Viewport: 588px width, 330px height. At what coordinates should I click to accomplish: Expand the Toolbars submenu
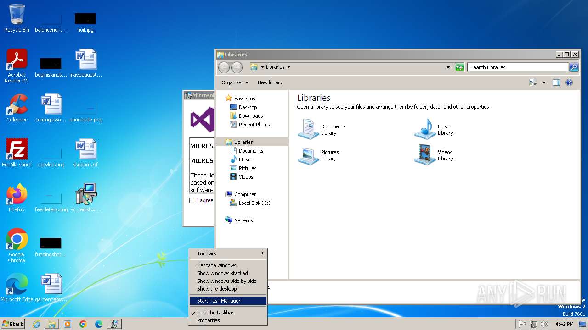click(x=228, y=253)
